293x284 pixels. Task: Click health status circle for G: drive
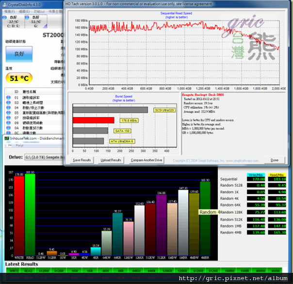[27, 17]
